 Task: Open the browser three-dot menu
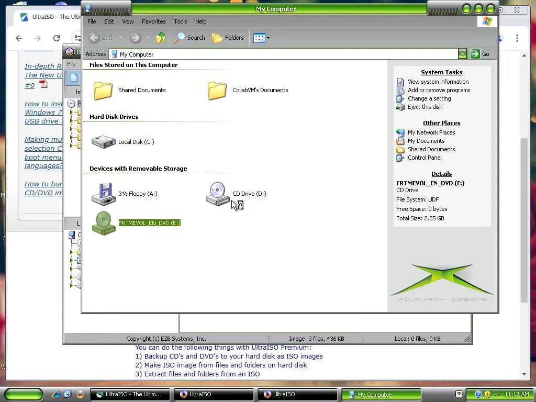click(x=517, y=38)
